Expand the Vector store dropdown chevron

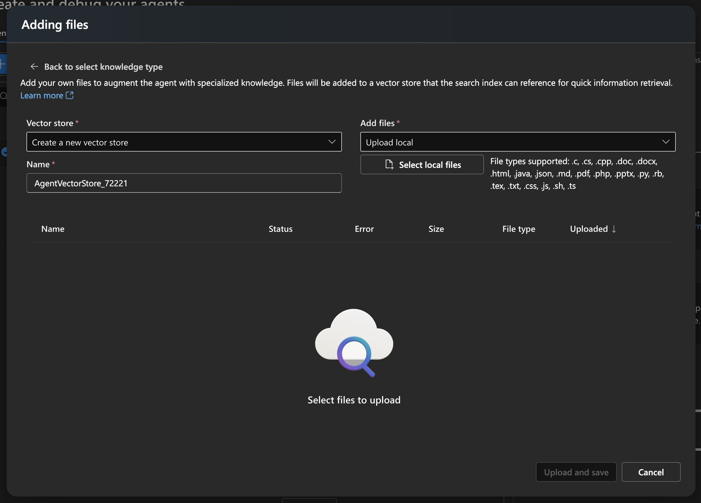(332, 142)
